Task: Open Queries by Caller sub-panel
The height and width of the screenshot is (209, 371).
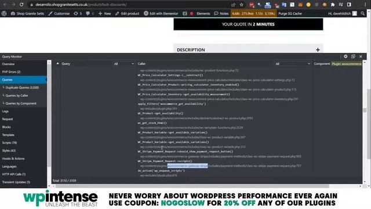Action: tap(23, 95)
